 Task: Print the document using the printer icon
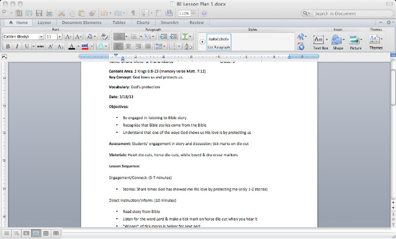pyautogui.click(x=49, y=13)
